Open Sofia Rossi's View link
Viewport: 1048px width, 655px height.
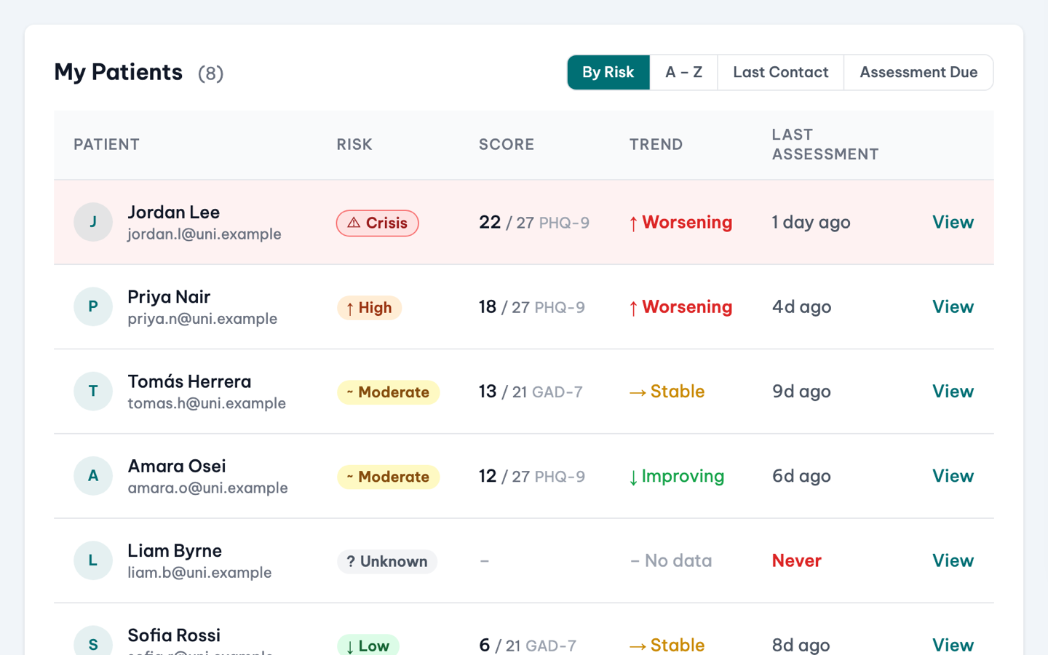coord(953,645)
